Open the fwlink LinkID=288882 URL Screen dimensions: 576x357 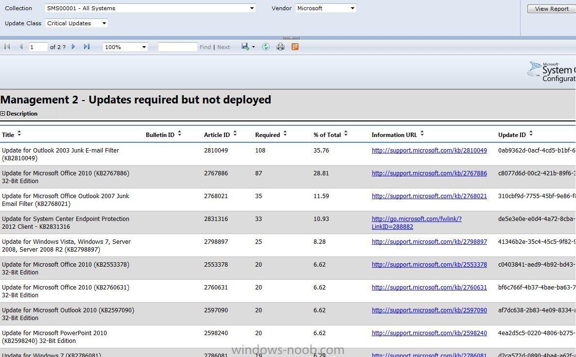pos(417,223)
